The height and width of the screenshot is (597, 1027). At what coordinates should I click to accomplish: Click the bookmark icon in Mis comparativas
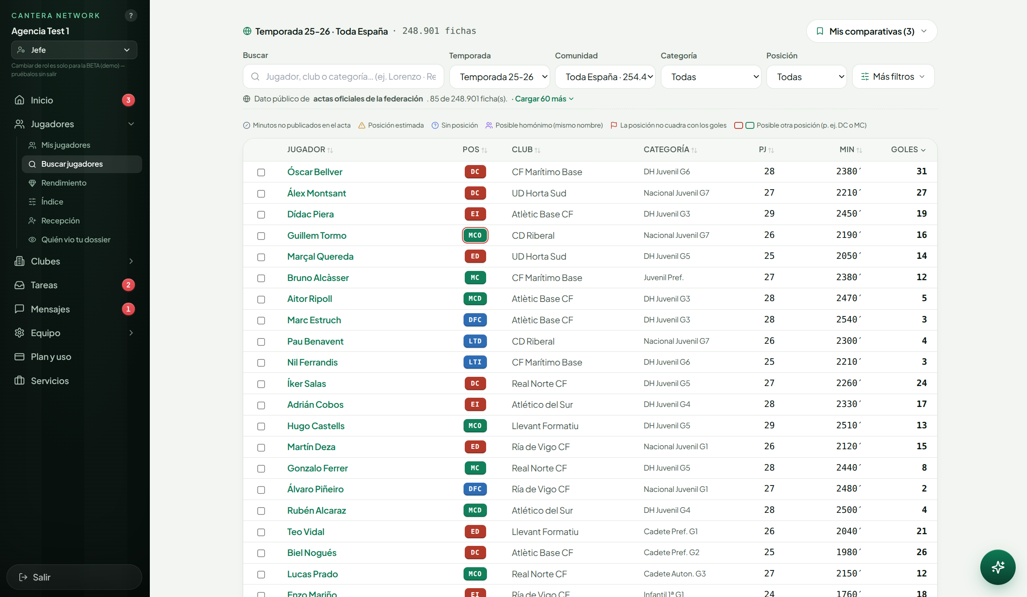820,31
